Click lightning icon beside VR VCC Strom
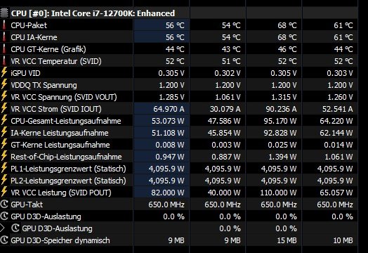Image resolution: width=368 pixels, height=253 pixels. 4,109
